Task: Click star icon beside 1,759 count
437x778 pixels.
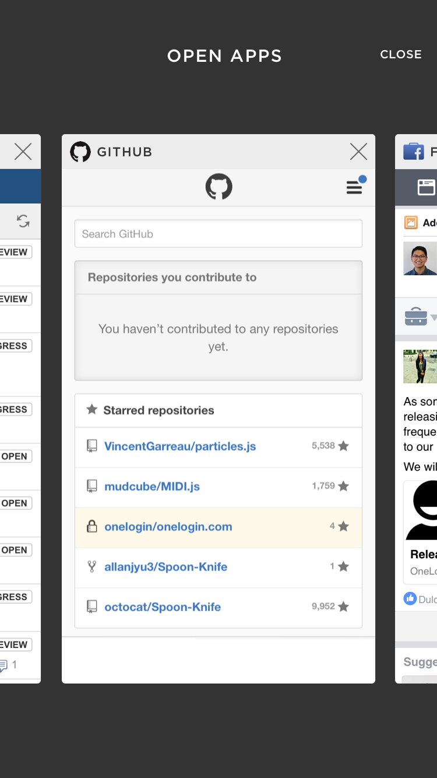Action: click(x=344, y=486)
